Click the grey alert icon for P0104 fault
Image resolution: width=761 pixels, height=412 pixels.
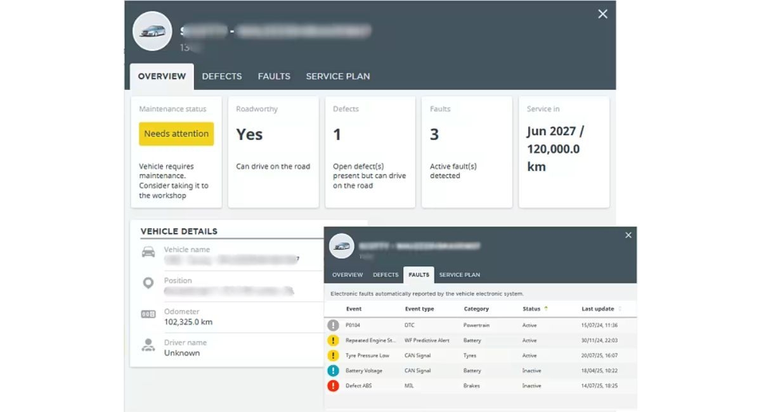point(333,325)
